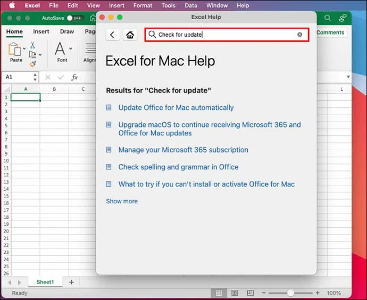Click the Help search field
The image size is (367, 300).
click(227, 35)
